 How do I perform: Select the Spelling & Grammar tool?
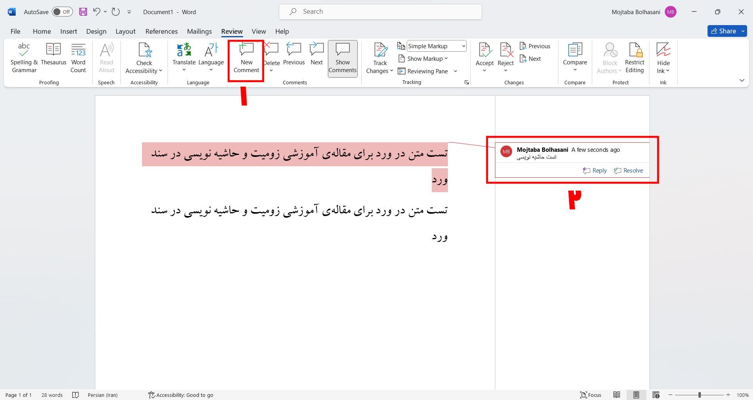[x=24, y=58]
